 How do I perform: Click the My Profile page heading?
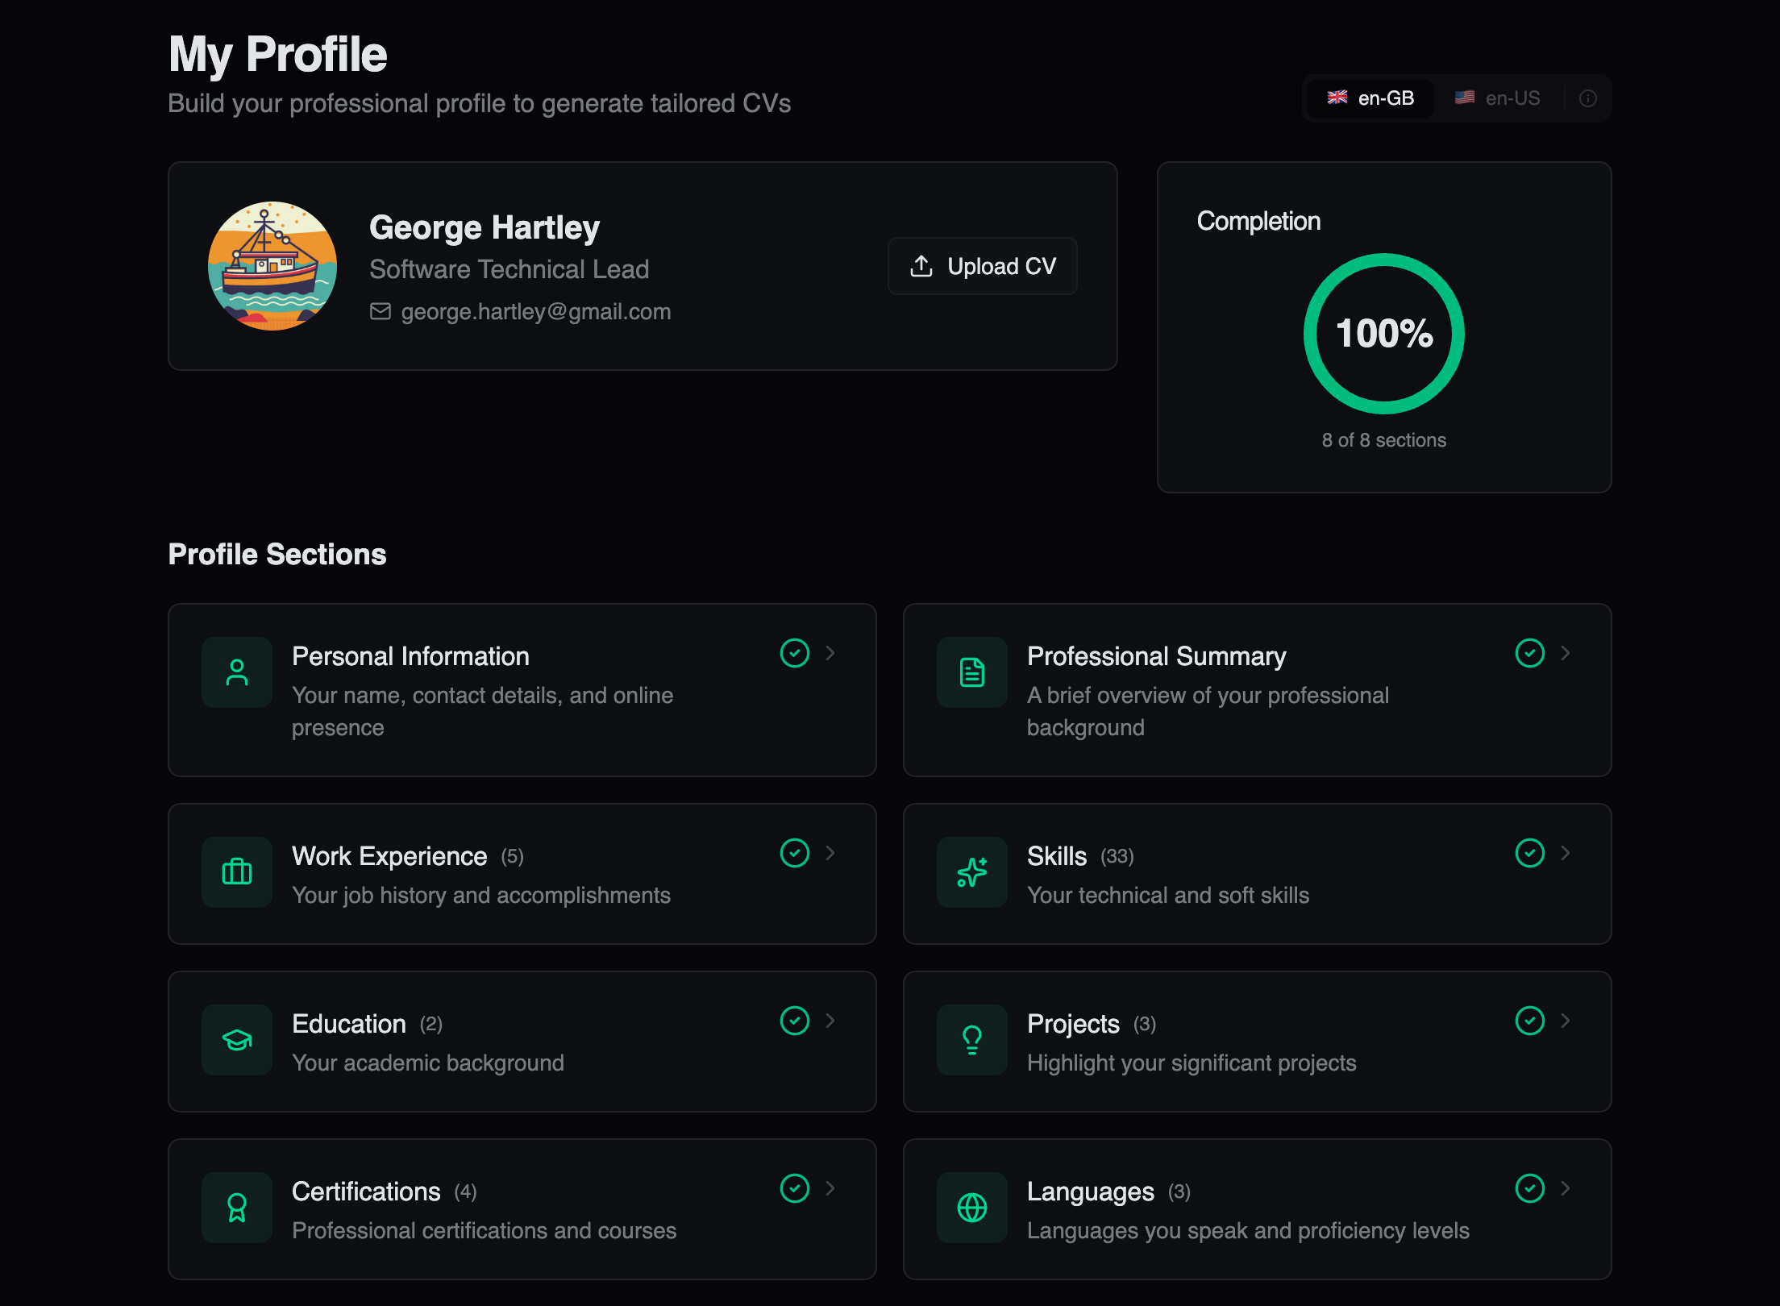click(x=278, y=54)
